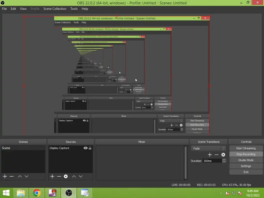
Task: Add a new scene with plus icon
Action: (5, 176)
